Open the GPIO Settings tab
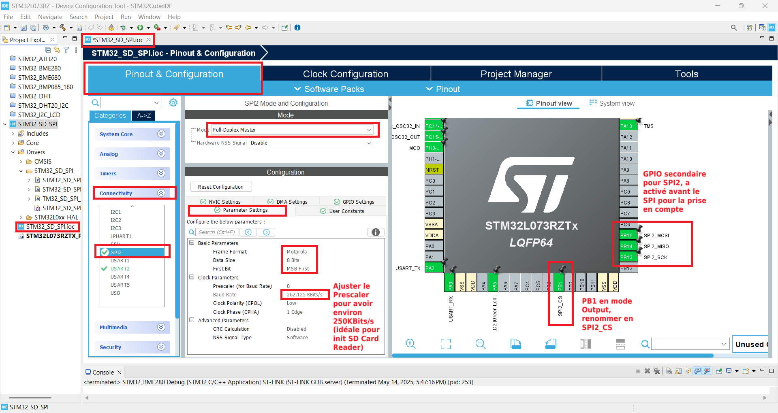 click(354, 202)
